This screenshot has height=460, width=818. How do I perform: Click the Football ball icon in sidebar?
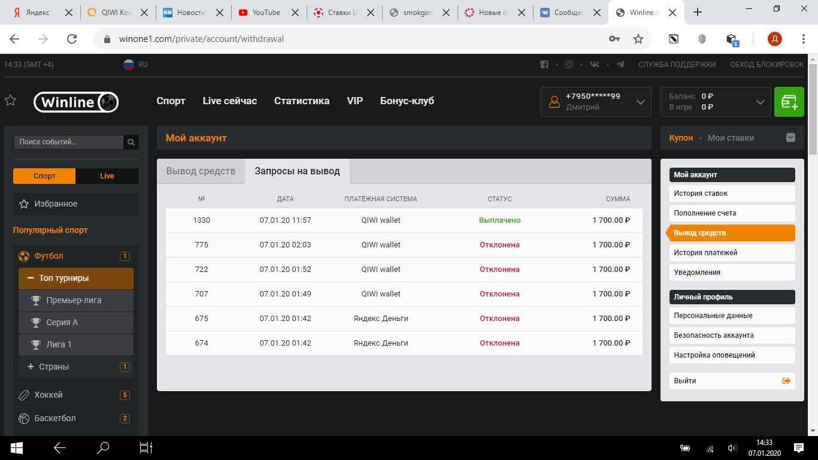pos(24,256)
